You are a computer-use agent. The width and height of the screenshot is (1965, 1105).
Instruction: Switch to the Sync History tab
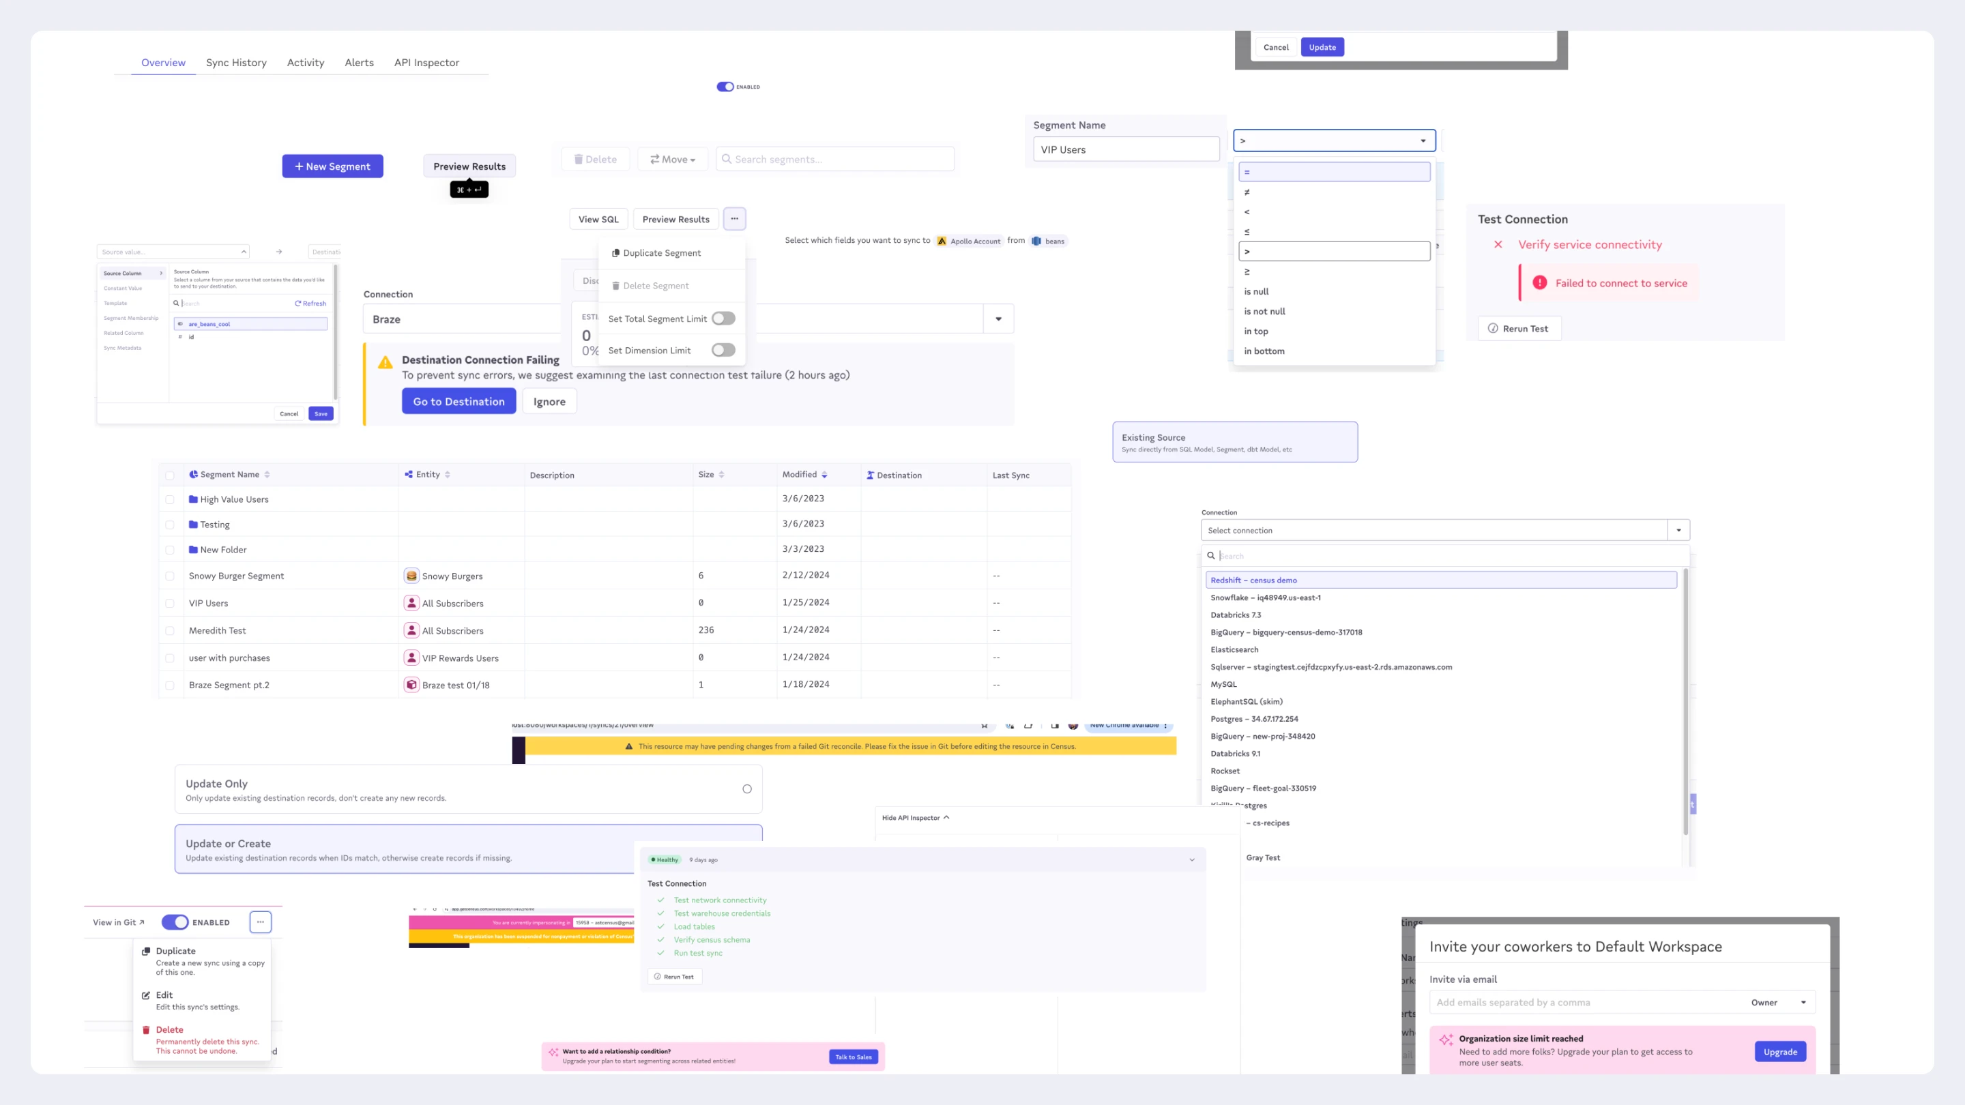(235, 63)
